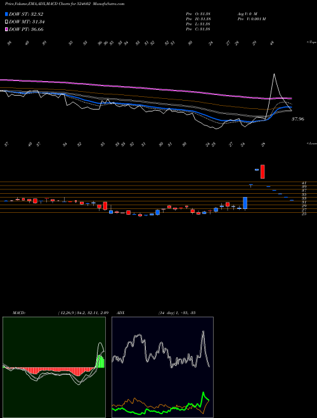Click the 'ADX' panel heading
This screenshot has height=418, width=317.
pos(120,313)
